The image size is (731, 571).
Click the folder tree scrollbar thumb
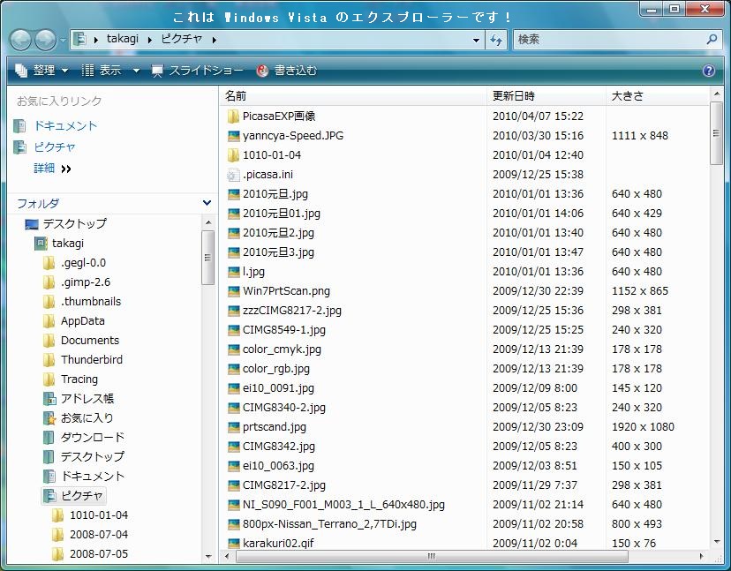coord(208,258)
